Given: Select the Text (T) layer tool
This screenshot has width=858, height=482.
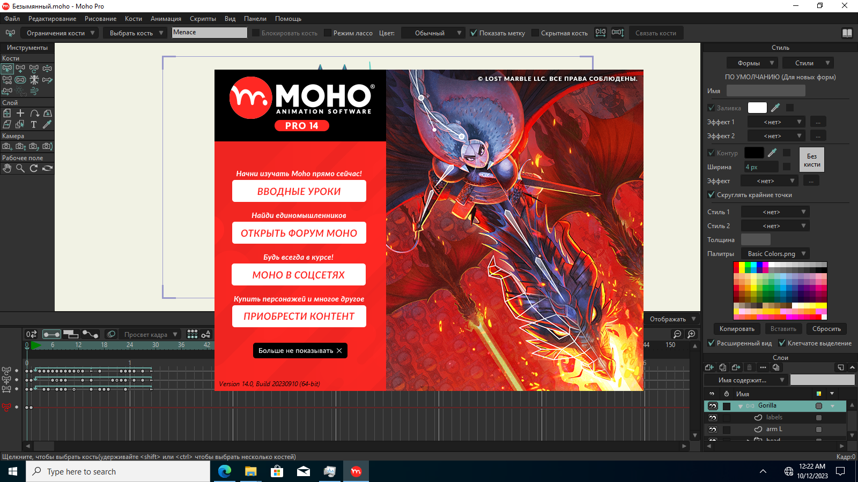Looking at the screenshot, I should (x=34, y=124).
